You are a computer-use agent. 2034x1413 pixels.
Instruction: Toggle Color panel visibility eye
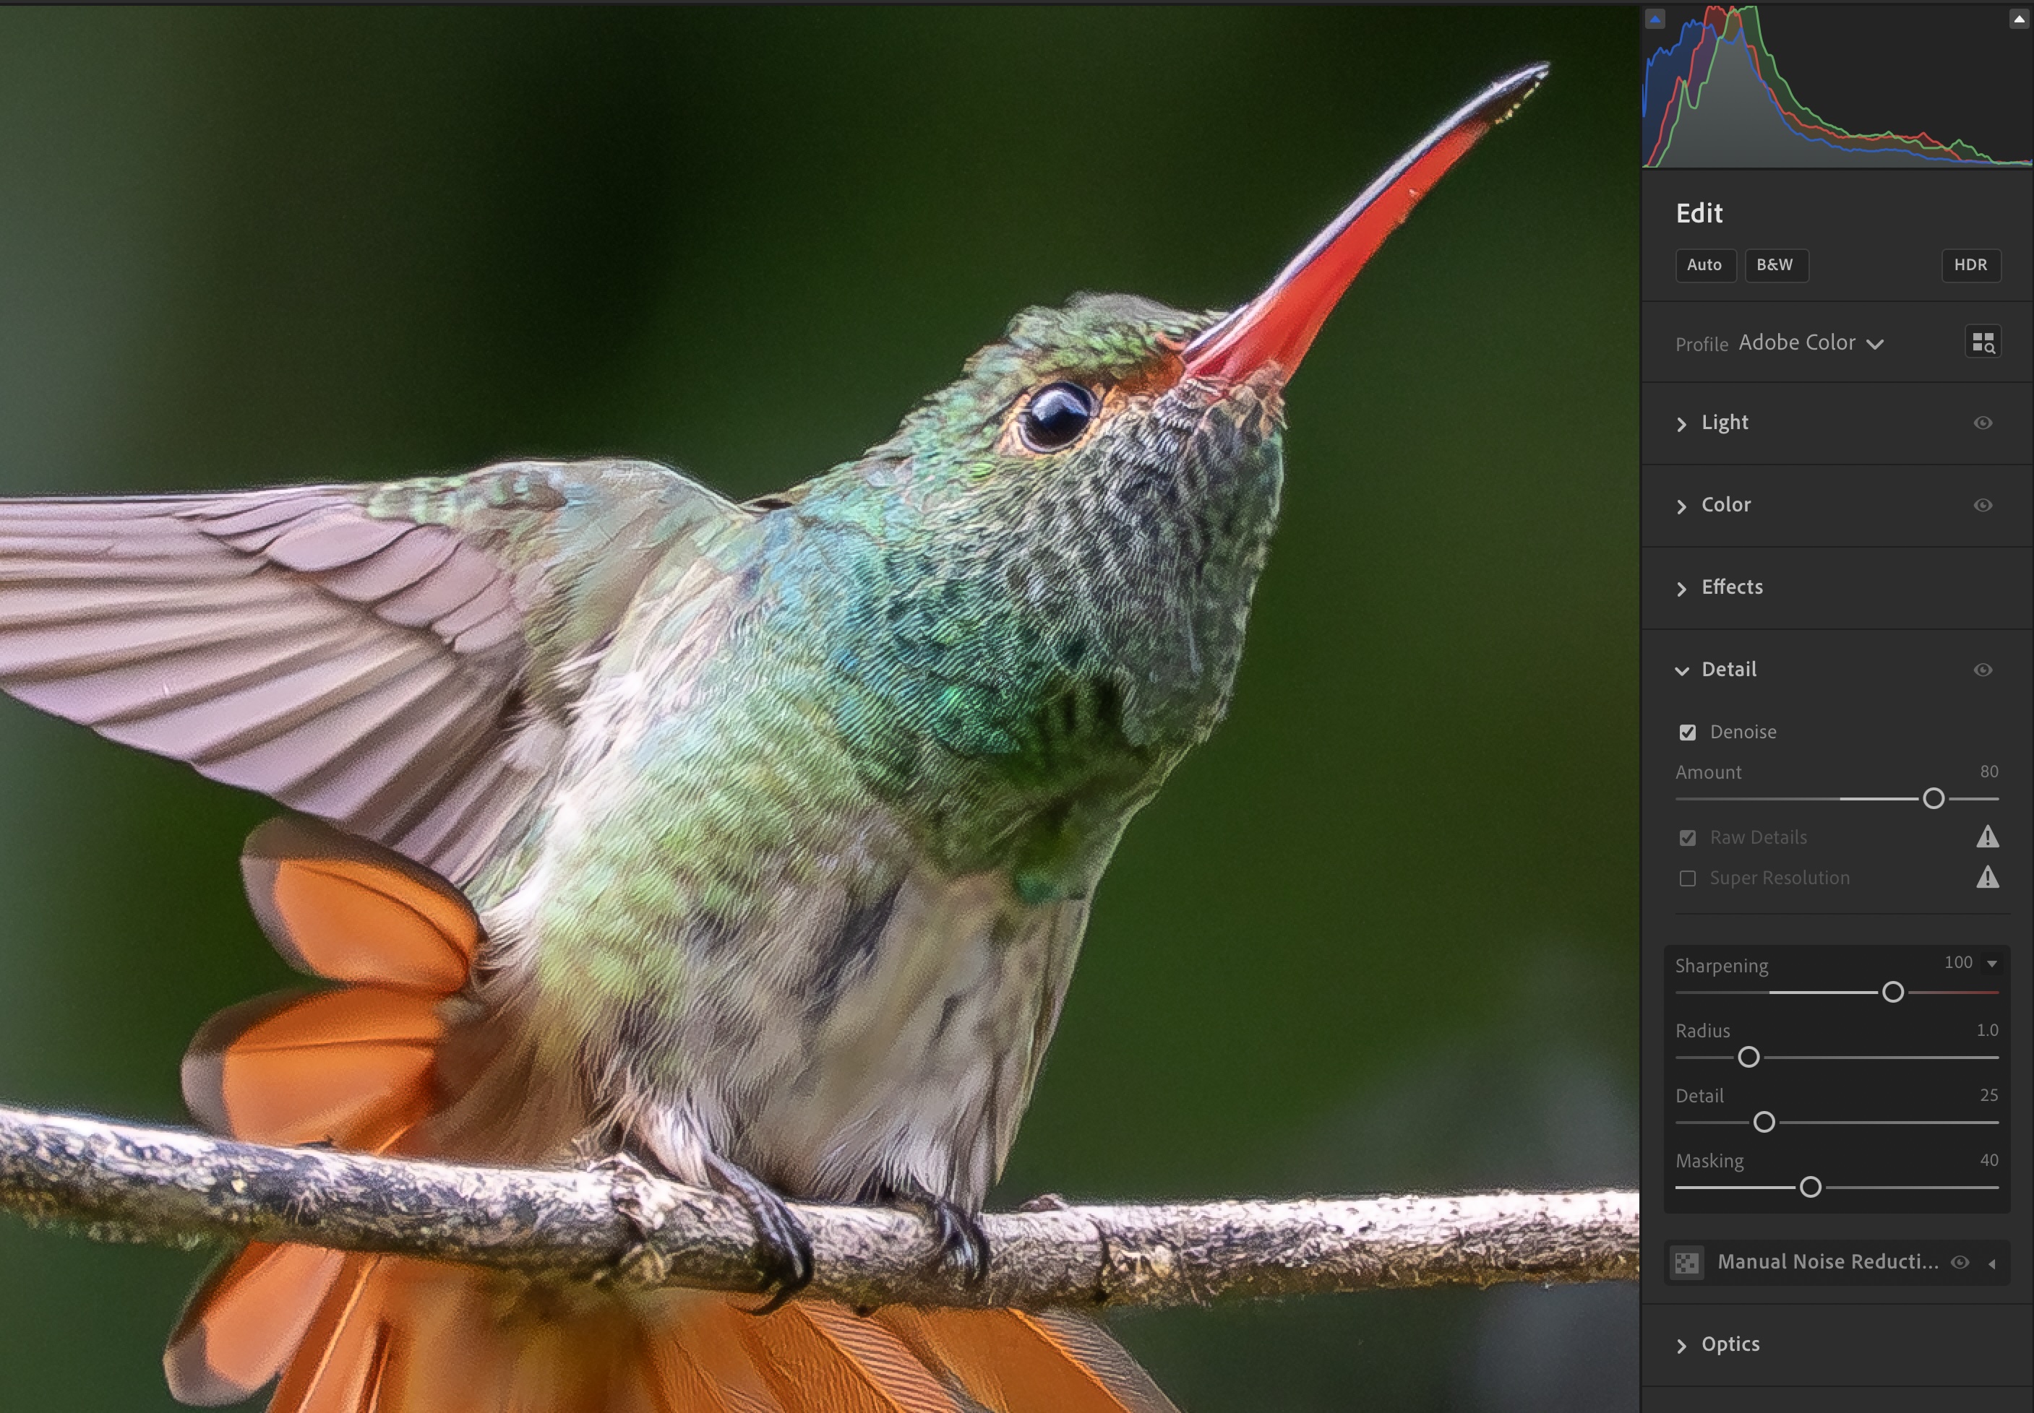1983,506
